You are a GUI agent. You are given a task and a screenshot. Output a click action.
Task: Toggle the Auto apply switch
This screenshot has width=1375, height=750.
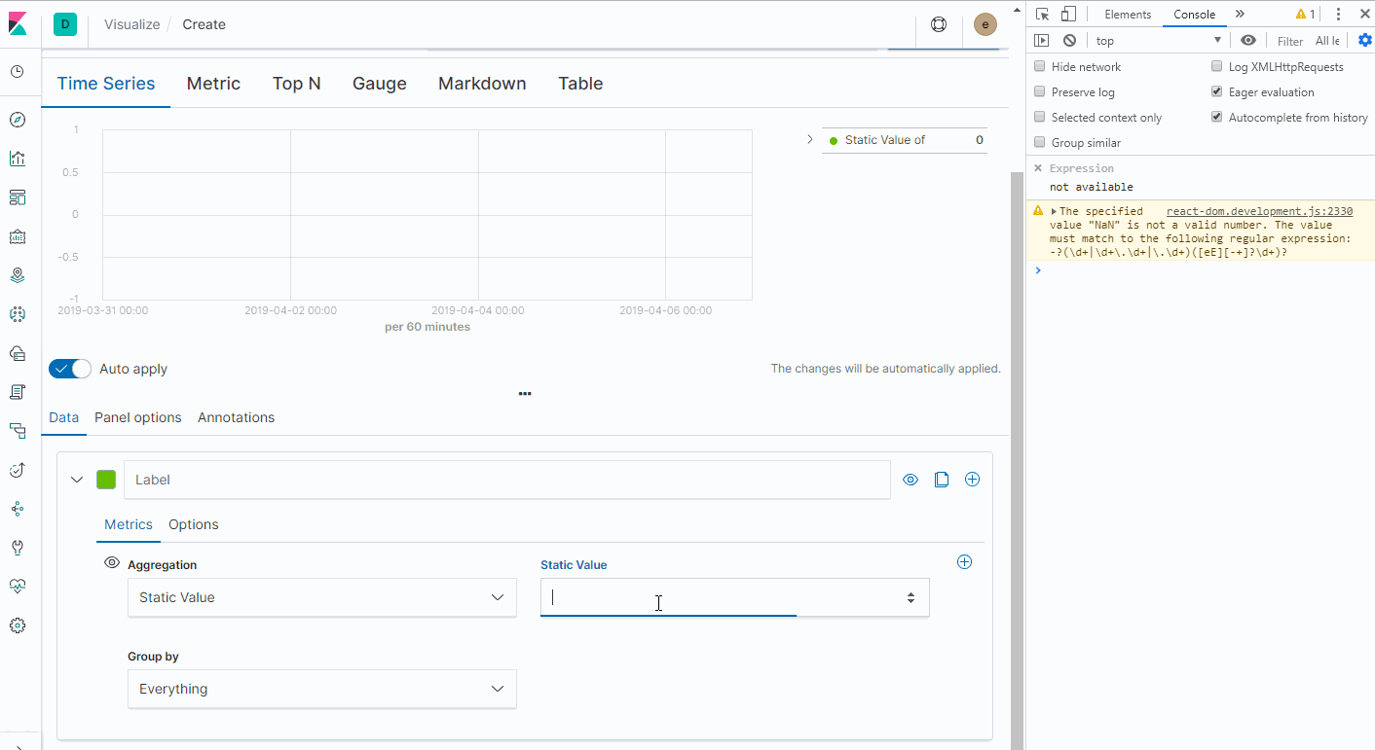coord(69,369)
